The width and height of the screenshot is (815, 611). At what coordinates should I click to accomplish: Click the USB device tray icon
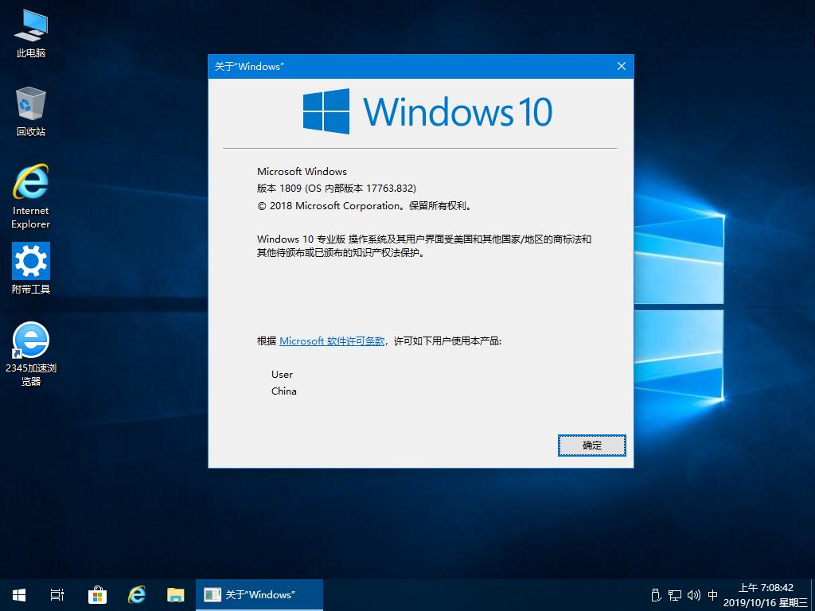pyautogui.click(x=656, y=595)
